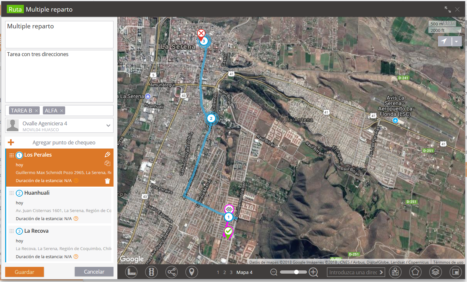This screenshot has height=282, width=467.
Task: Save the route with Guardar
Action: (x=25, y=272)
